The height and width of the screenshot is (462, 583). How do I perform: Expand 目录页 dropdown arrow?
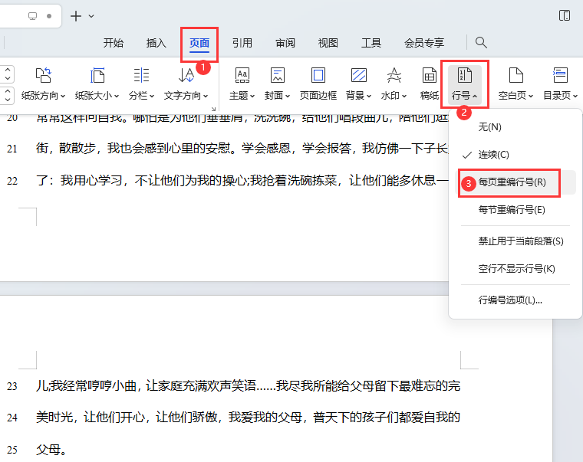[x=575, y=96]
